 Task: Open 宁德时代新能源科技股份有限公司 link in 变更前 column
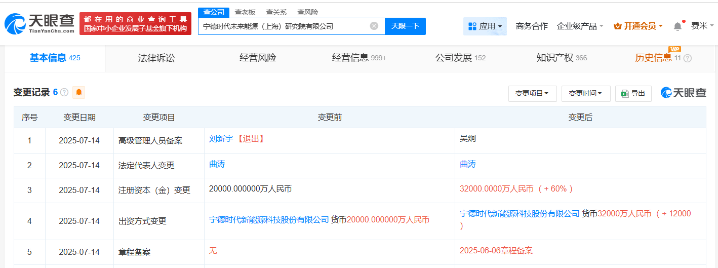(x=269, y=219)
